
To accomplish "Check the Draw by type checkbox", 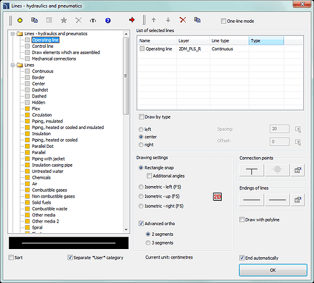I will coord(141,117).
